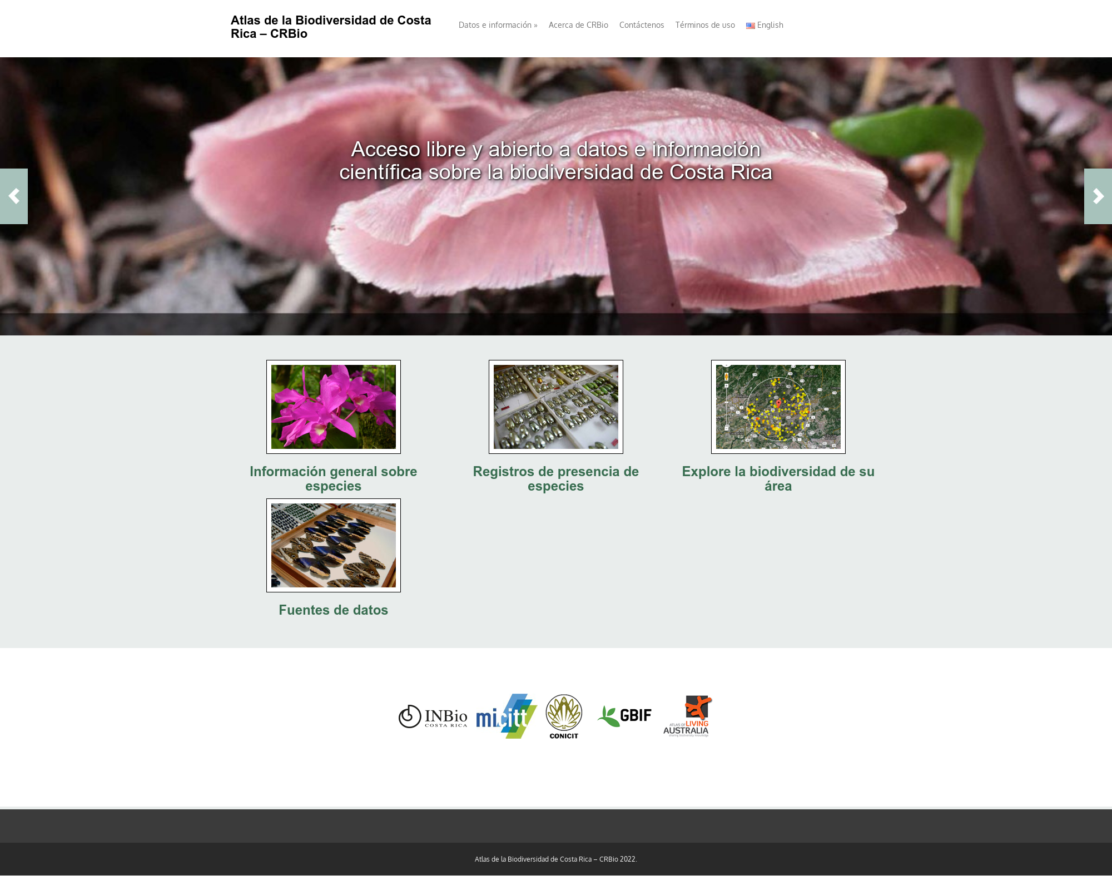Open the Información general sobre especies link
The height and width of the screenshot is (890, 1112).
click(x=333, y=478)
